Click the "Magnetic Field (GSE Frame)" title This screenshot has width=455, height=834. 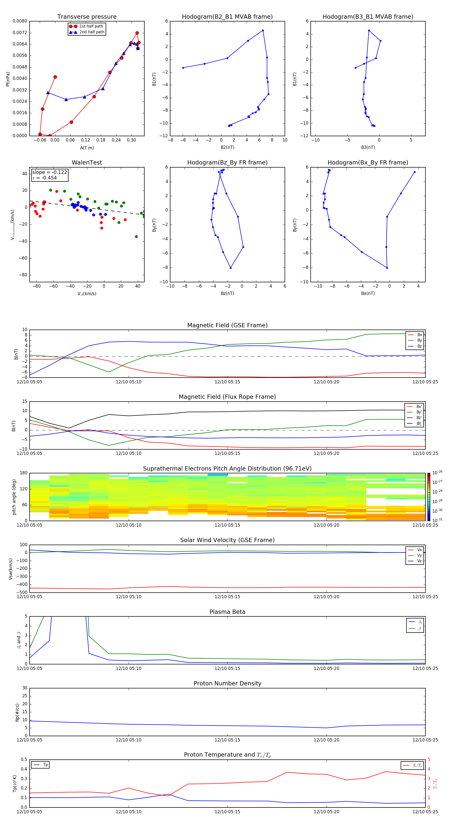(227, 325)
